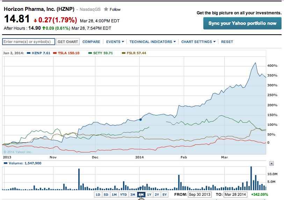Click the blue data point on HZNP line
This screenshot has height=200, width=284.
tap(140, 120)
